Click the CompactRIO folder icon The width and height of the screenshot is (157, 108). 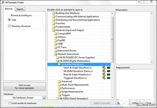[56, 33]
